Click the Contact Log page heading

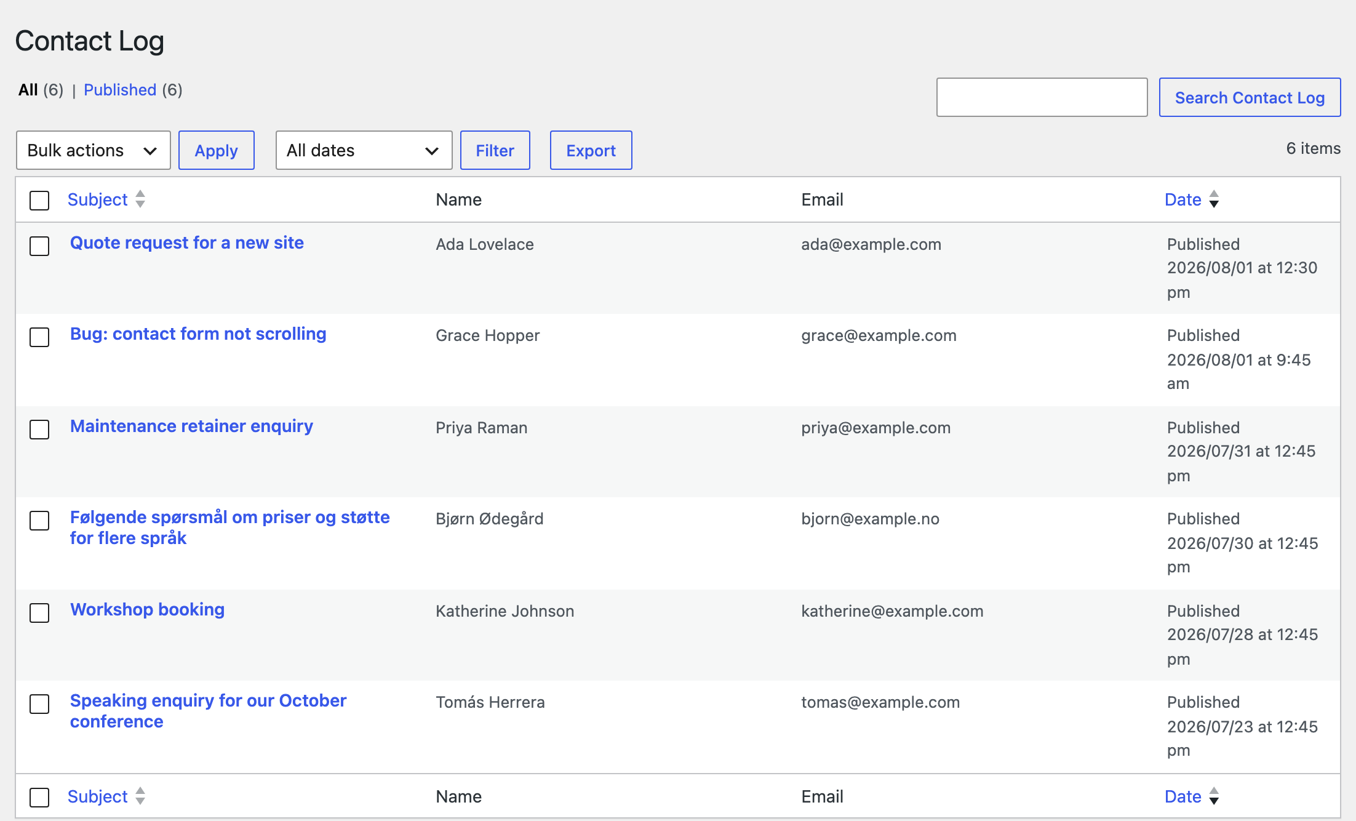click(x=89, y=41)
